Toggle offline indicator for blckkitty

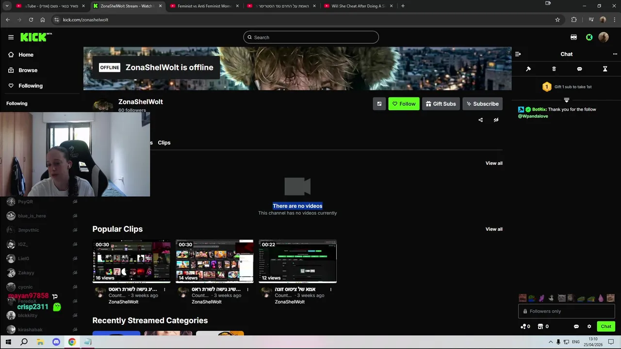(x=75, y=316)
